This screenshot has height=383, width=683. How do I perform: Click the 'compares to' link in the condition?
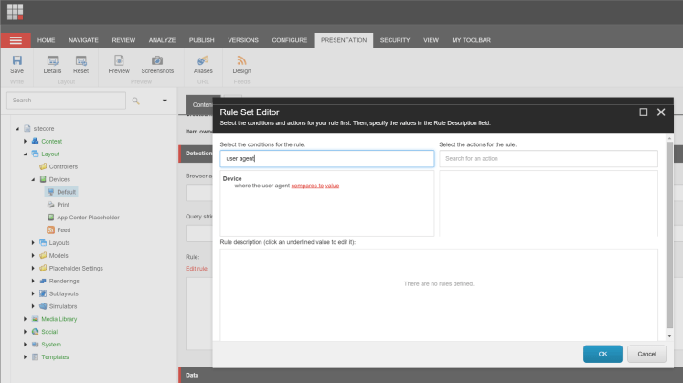pyautogui.click(x=307, y=186)
